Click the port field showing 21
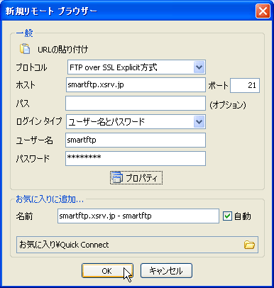 [245, 85]
